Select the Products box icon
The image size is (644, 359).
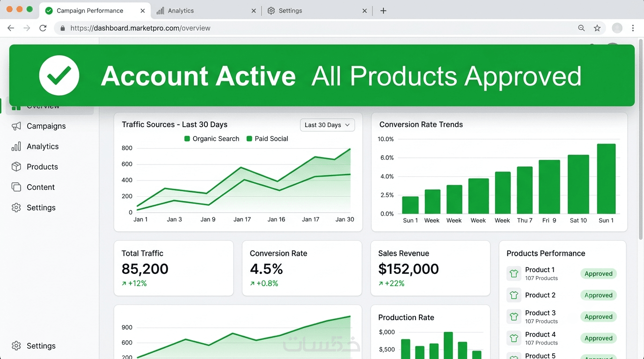[x=16, y=167]
